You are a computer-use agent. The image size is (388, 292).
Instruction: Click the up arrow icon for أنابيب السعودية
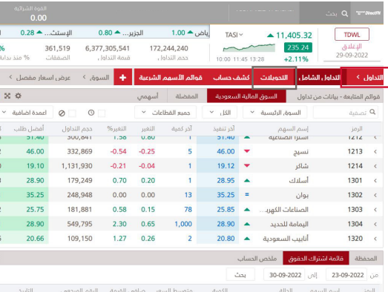coord(247,239)
